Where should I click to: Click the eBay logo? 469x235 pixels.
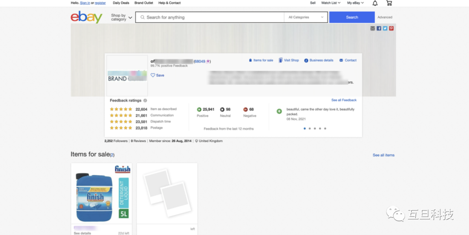(86, 17)
